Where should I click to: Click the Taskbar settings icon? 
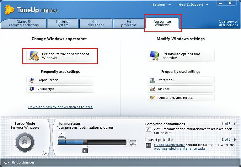tap(152, 89)
